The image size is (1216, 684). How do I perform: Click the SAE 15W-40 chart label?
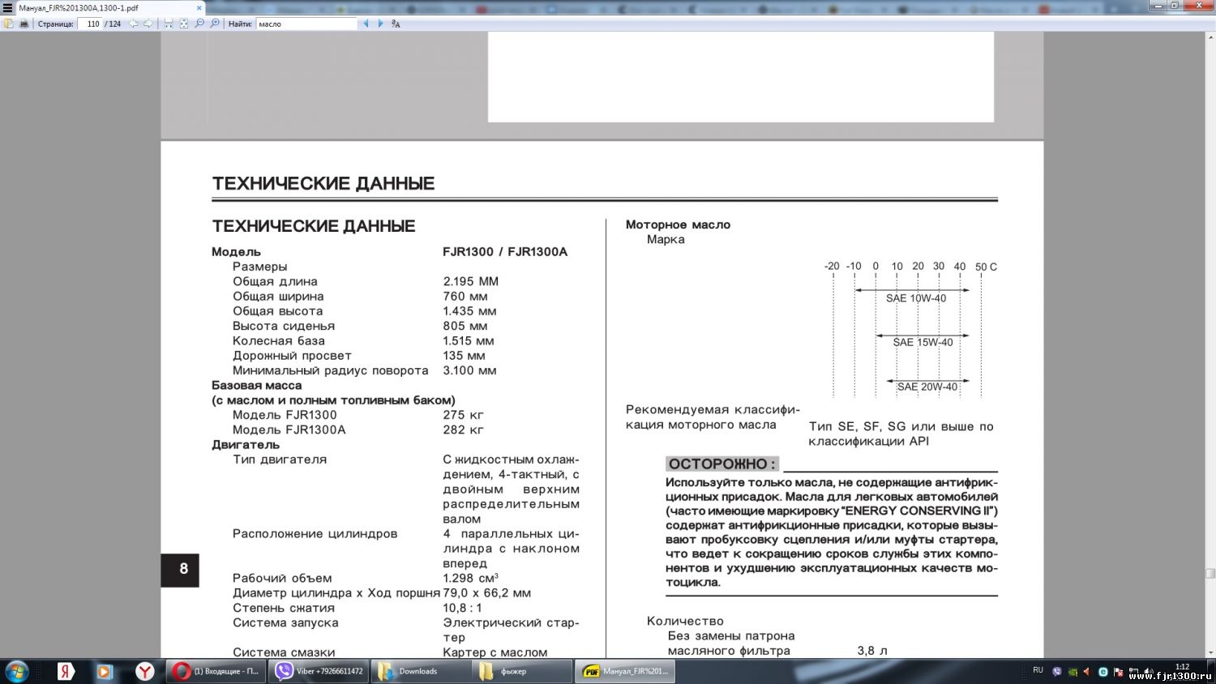click(923, 342)
